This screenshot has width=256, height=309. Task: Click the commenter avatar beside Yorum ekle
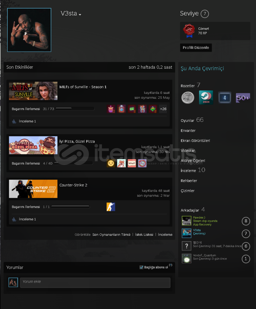coord(13,282)
